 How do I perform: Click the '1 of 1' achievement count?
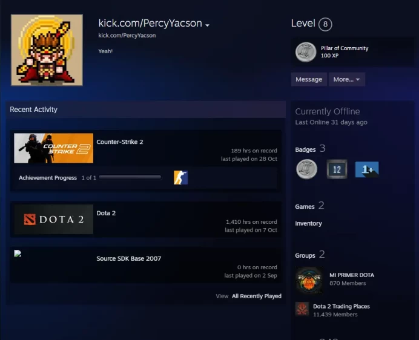pyautogui.click(x=89, y=178)
